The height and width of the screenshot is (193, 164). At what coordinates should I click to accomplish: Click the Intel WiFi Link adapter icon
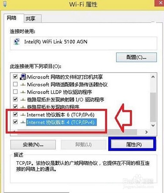pos(16,42)
